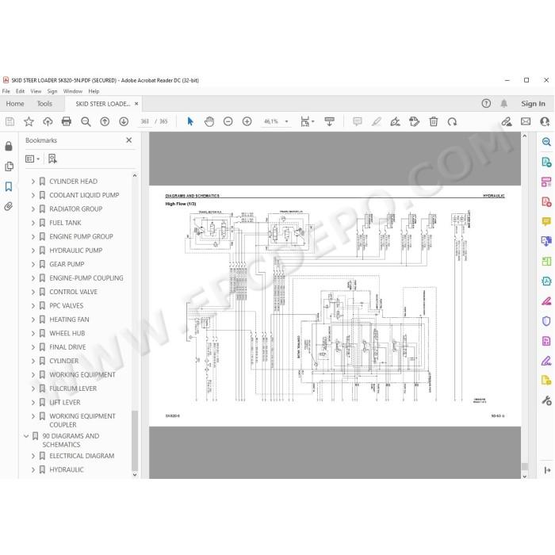Screen dimensions: 555x555
Task: Activate the Hand pan tool
Action: coord(209,122)
